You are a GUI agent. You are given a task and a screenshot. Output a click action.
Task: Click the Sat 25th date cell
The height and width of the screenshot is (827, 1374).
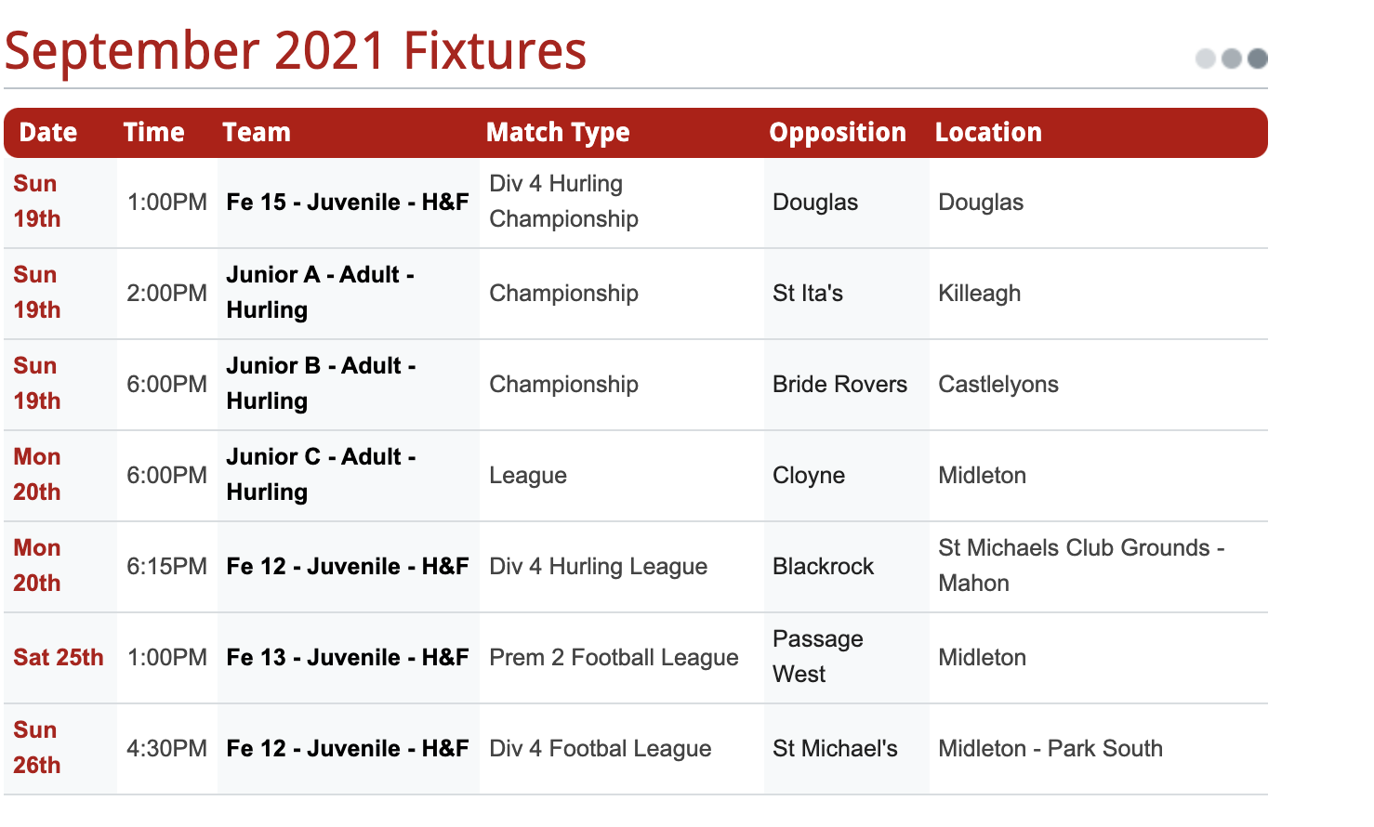(x=59, y=657)
